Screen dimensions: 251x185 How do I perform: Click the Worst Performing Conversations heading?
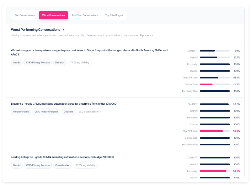click(35, 30)
